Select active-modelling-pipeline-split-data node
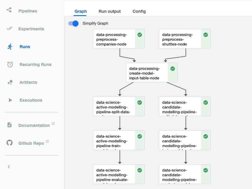This screenshot has height=189, width=252. click(119, 106)
